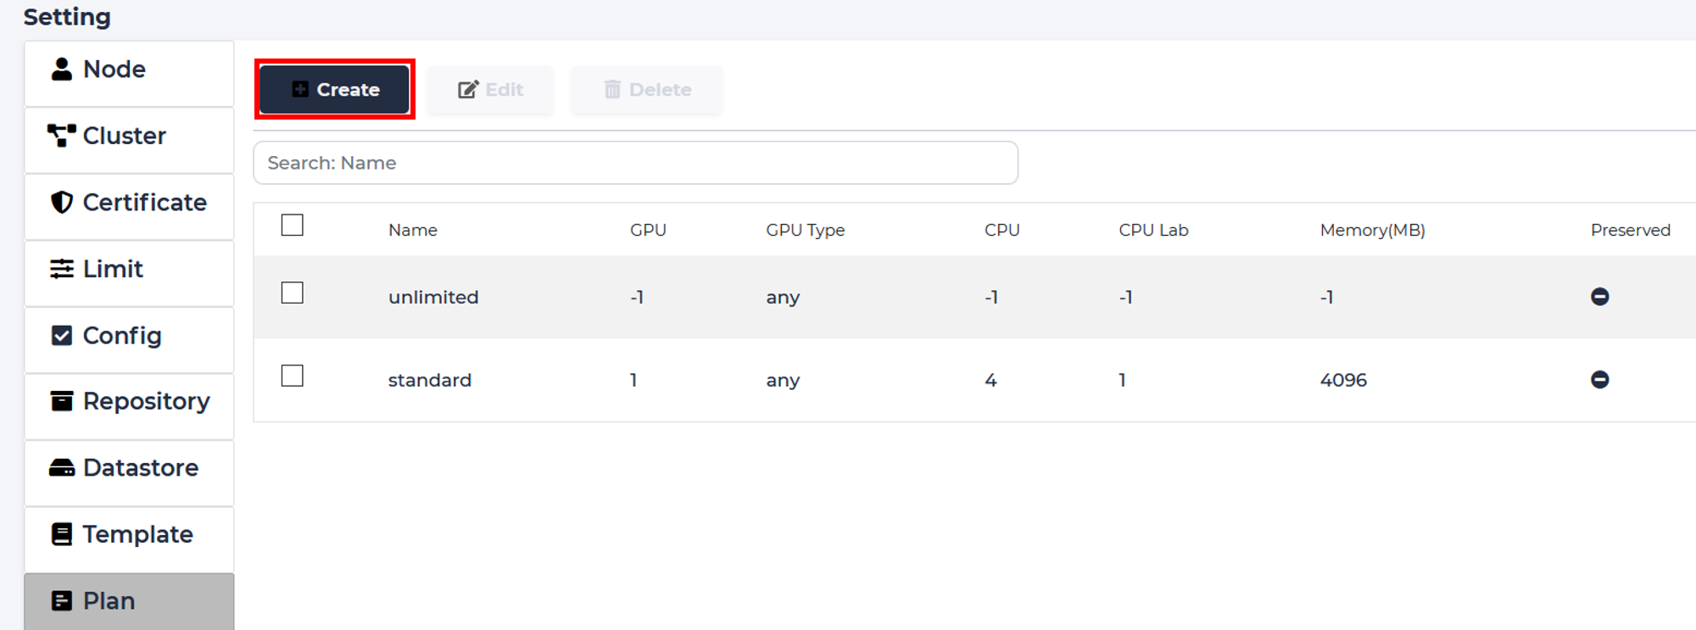Open the Node settings tab
Viewport: 1696px width, 630px height.
129,73
